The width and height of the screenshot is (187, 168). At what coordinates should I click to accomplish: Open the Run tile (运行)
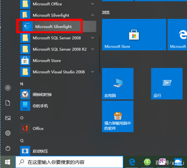point(167,84)
